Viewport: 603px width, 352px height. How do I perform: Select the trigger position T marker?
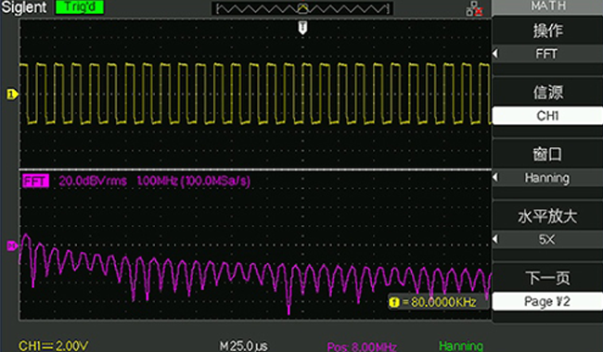click(x=302, y=28)
